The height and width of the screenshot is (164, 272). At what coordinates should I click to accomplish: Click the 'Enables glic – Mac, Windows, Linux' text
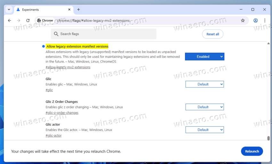point(71,84)
